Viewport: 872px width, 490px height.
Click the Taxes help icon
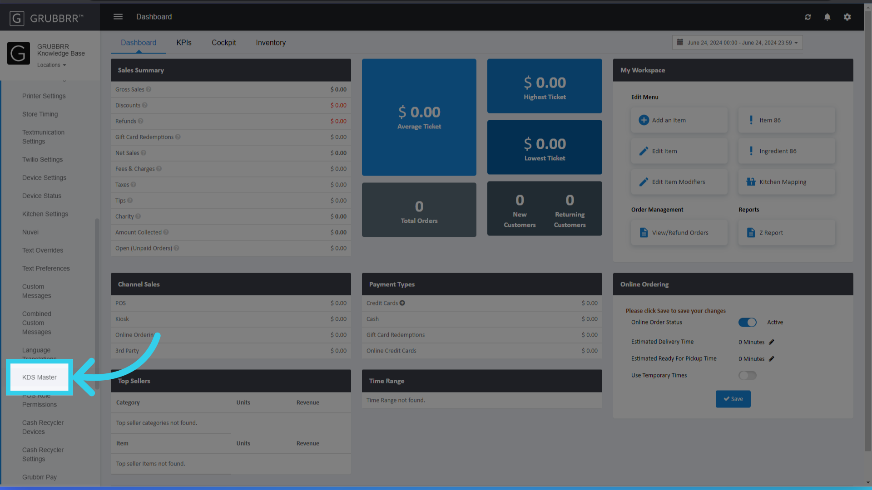pos(133,185)
